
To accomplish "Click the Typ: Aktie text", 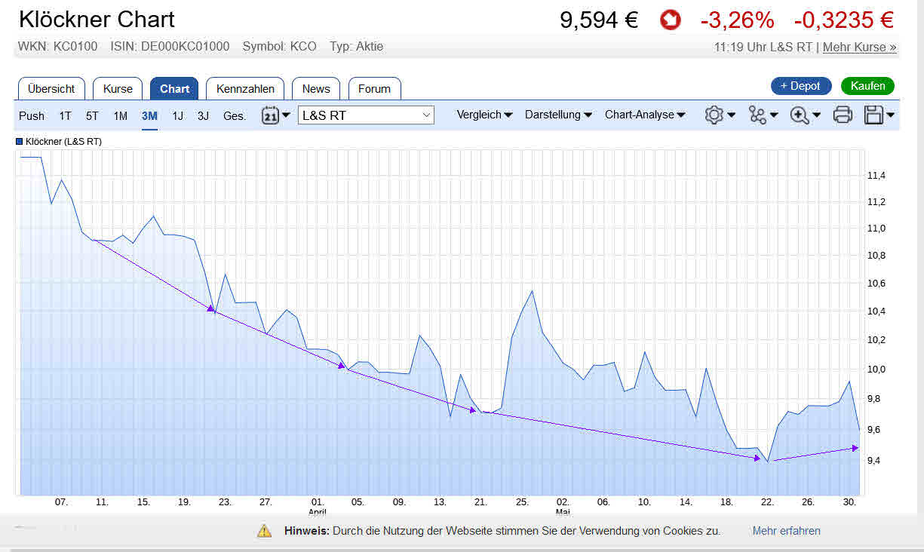I will pos(357,47).
